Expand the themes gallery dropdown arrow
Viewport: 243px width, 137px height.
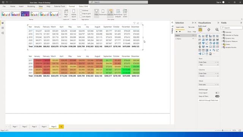point(60,14)
